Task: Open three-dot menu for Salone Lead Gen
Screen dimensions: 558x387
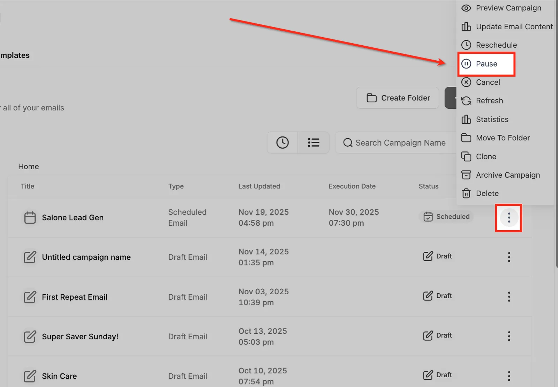Action: pyautogui.click(x=509, y=218)
